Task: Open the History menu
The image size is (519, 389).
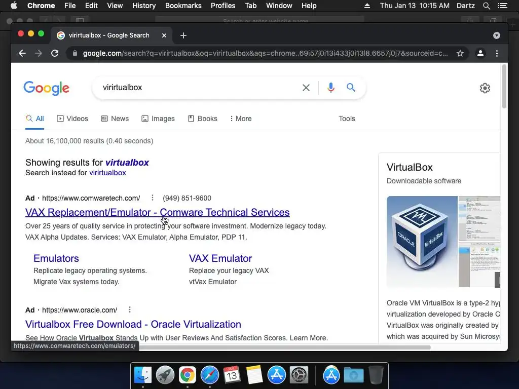Action: coord(144,6)
